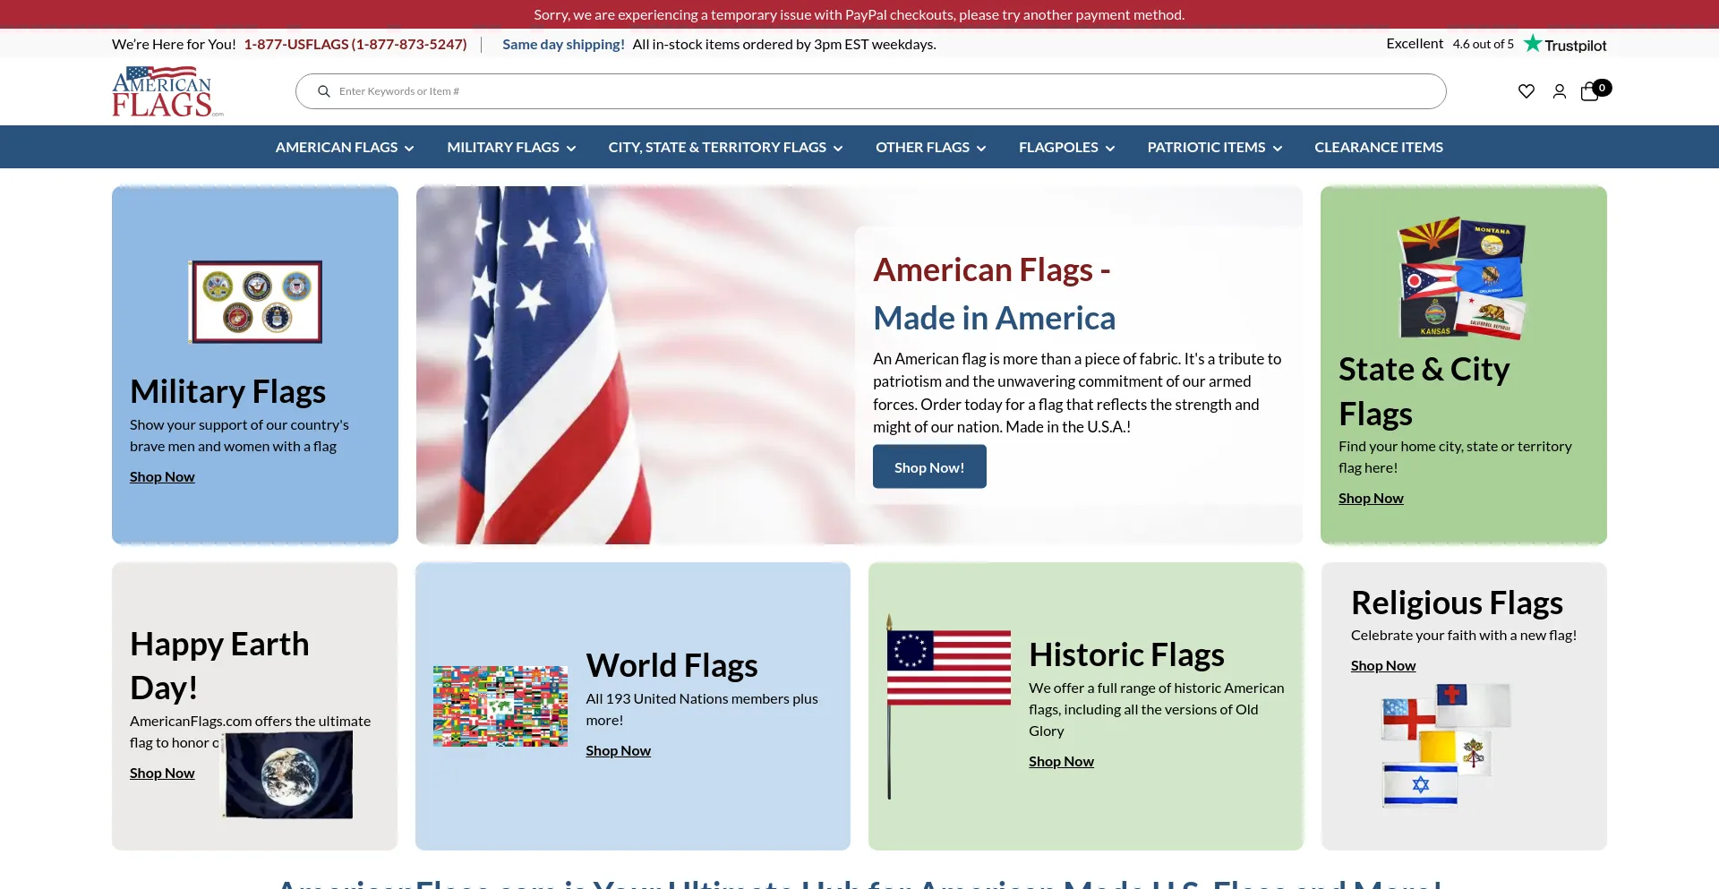
Task: Click the state flags collage image
Action: tap(1463, 278)
